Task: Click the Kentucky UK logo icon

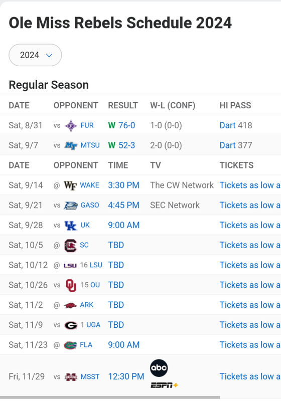Action: coord(71,225)
